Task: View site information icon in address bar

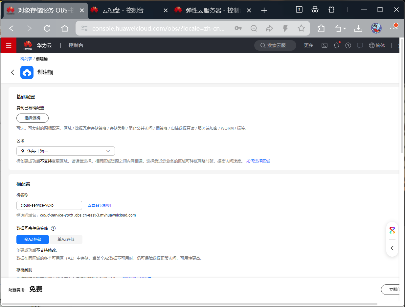Action: click(84, 29)
